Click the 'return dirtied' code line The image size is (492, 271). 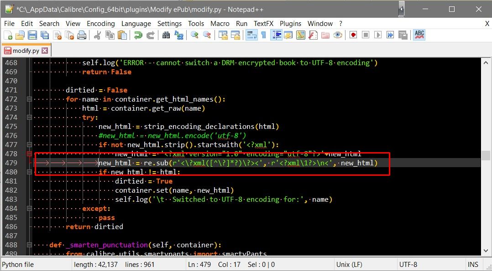pyautogui.click(x=94, y=226)
